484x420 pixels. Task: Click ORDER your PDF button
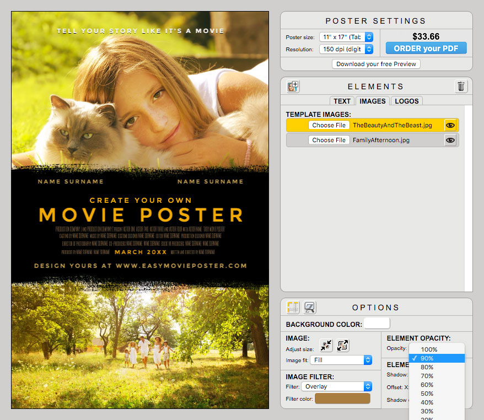coord(426,49)
